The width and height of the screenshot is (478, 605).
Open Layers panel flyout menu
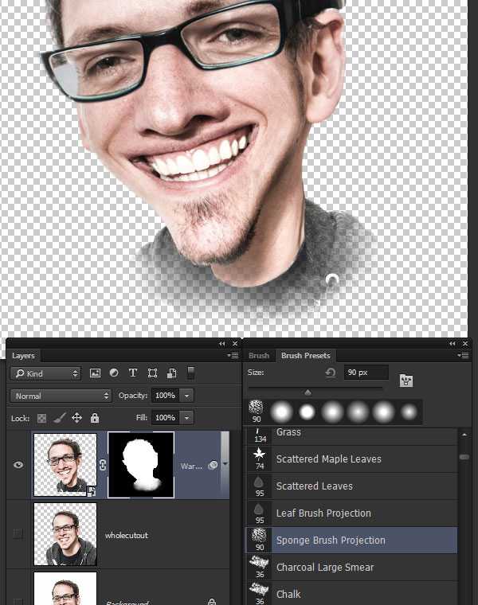[233, 355]
